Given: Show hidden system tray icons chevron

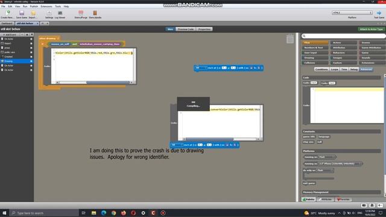Looking at the screenshot, I should pos(339,213).
